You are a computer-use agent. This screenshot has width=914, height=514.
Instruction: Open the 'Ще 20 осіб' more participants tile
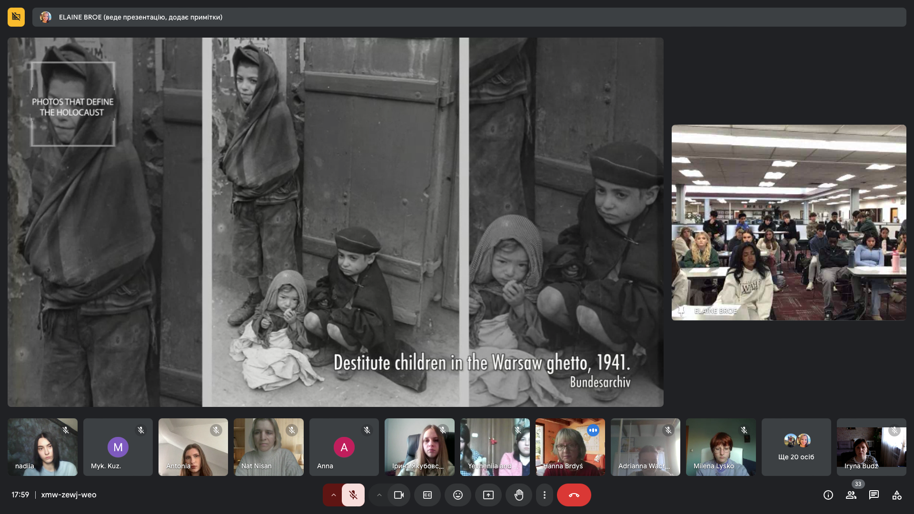coord(796,447)
